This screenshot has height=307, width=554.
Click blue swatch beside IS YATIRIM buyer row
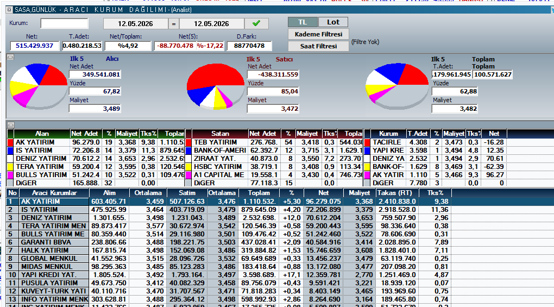tap(10, 151)
